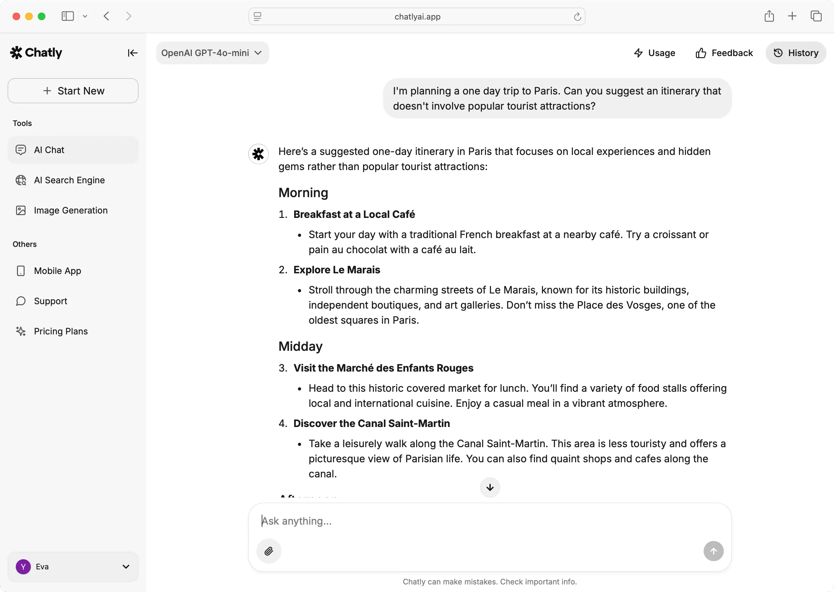This screenshot has height=592, width=834.
Task: Open the OpenAI GPT-4o-mini model dropdown
Action: pos(212,53)
